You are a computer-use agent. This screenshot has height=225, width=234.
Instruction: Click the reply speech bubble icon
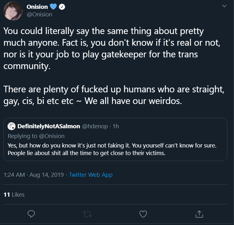pyautogui.click(x=31, y=214)
